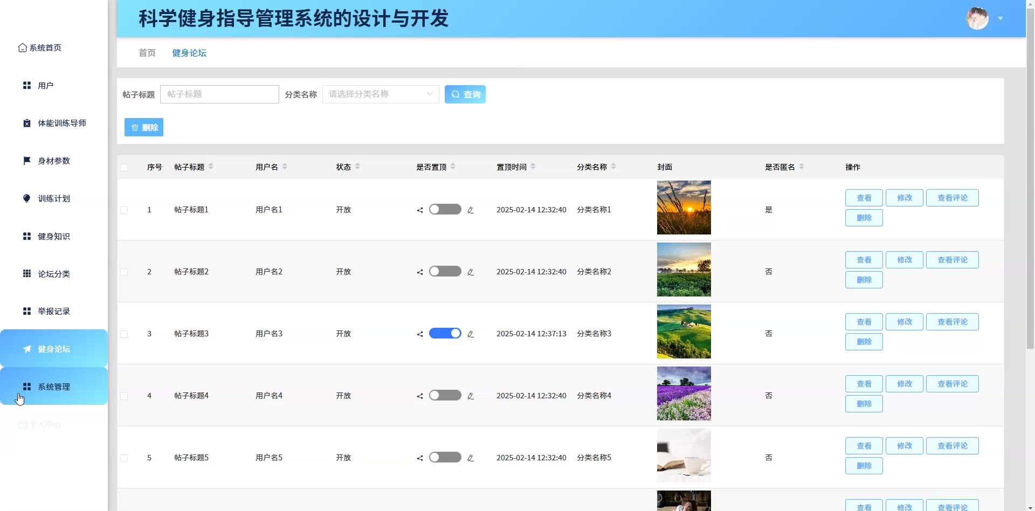Switch to the 首页 breadcrumb tab
Image resolution: width=1035 pixels, height=511 pixels.
(x=147, y=53)
